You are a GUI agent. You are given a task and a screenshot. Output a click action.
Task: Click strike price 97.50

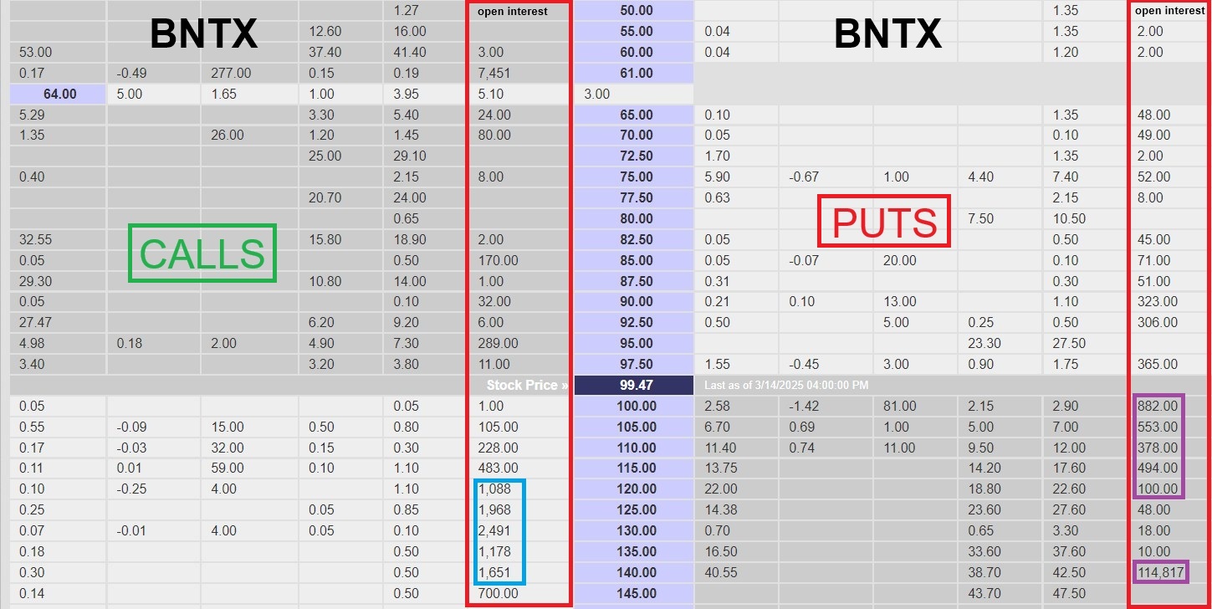tap(636, 364)
